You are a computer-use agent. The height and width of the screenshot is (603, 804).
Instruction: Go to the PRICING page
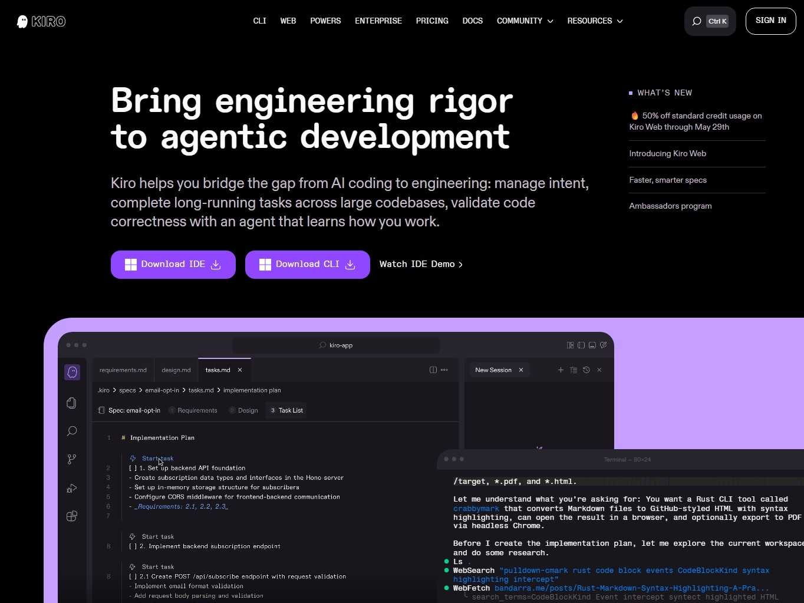[432, 21]
